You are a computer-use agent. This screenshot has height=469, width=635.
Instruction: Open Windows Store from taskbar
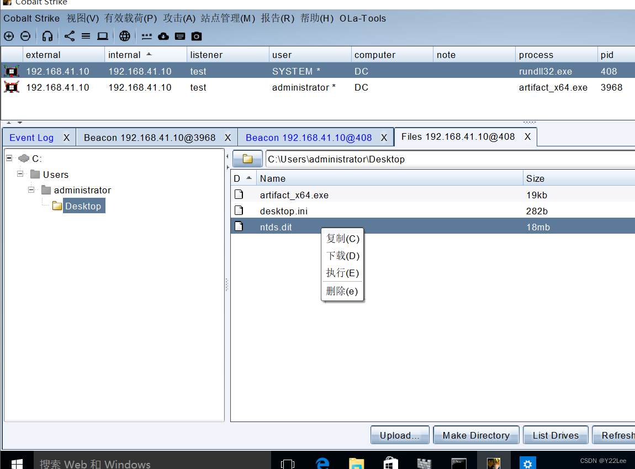point(390,463)
